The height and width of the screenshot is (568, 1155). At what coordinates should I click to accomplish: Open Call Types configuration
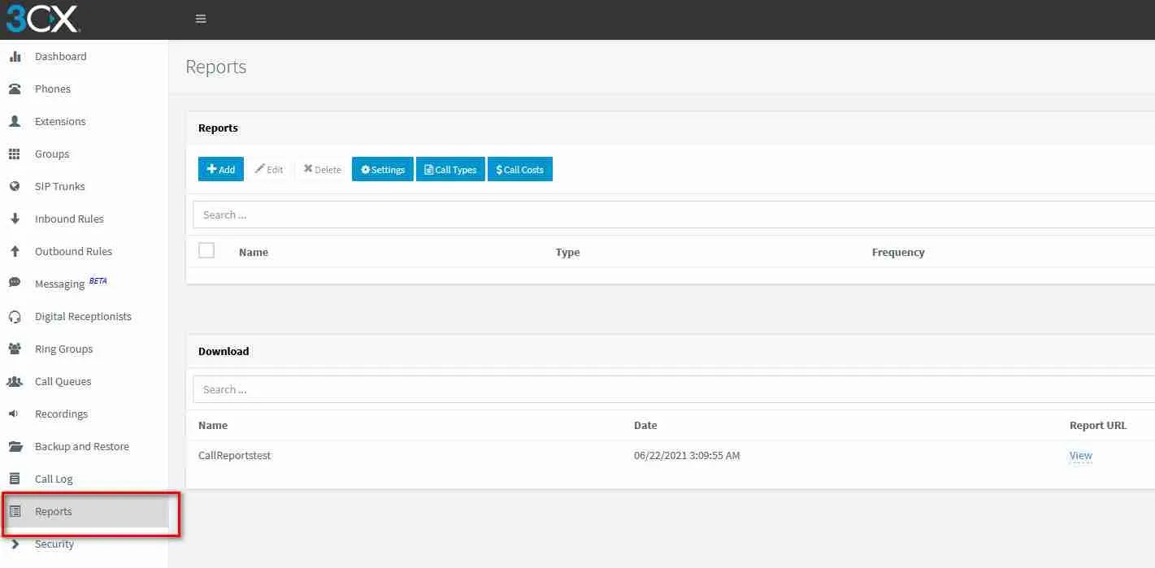pyautogui.click(x=450, y=169)
